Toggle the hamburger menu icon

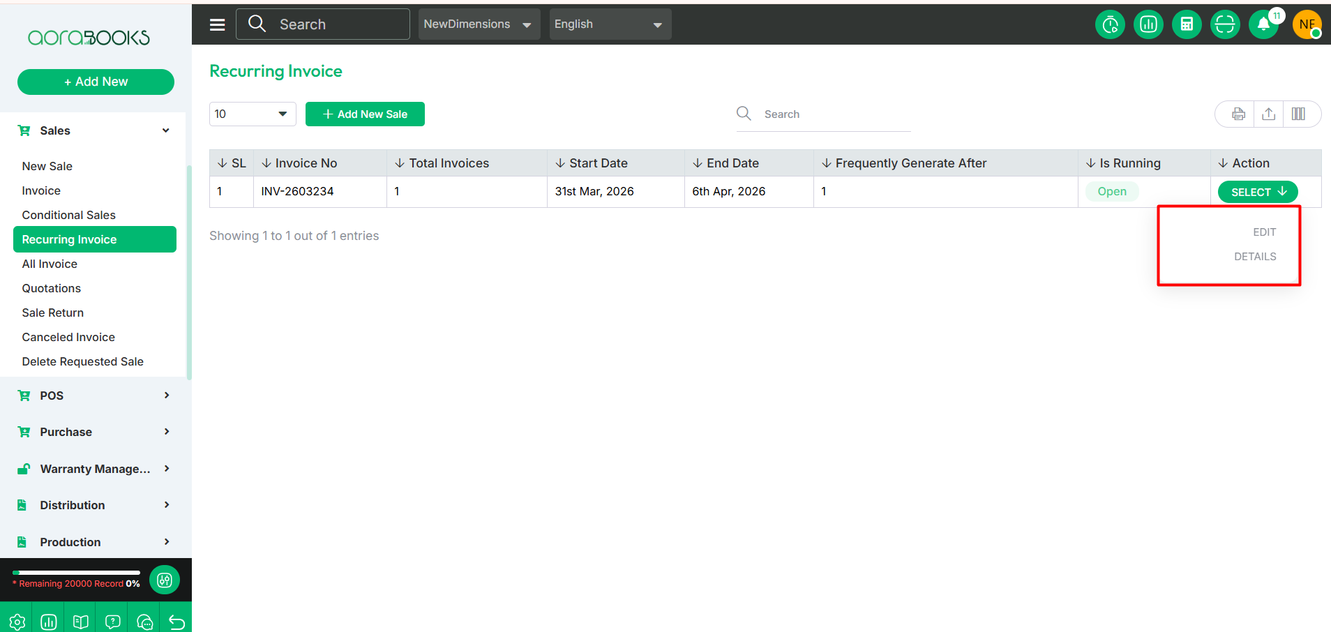(218, 24)
